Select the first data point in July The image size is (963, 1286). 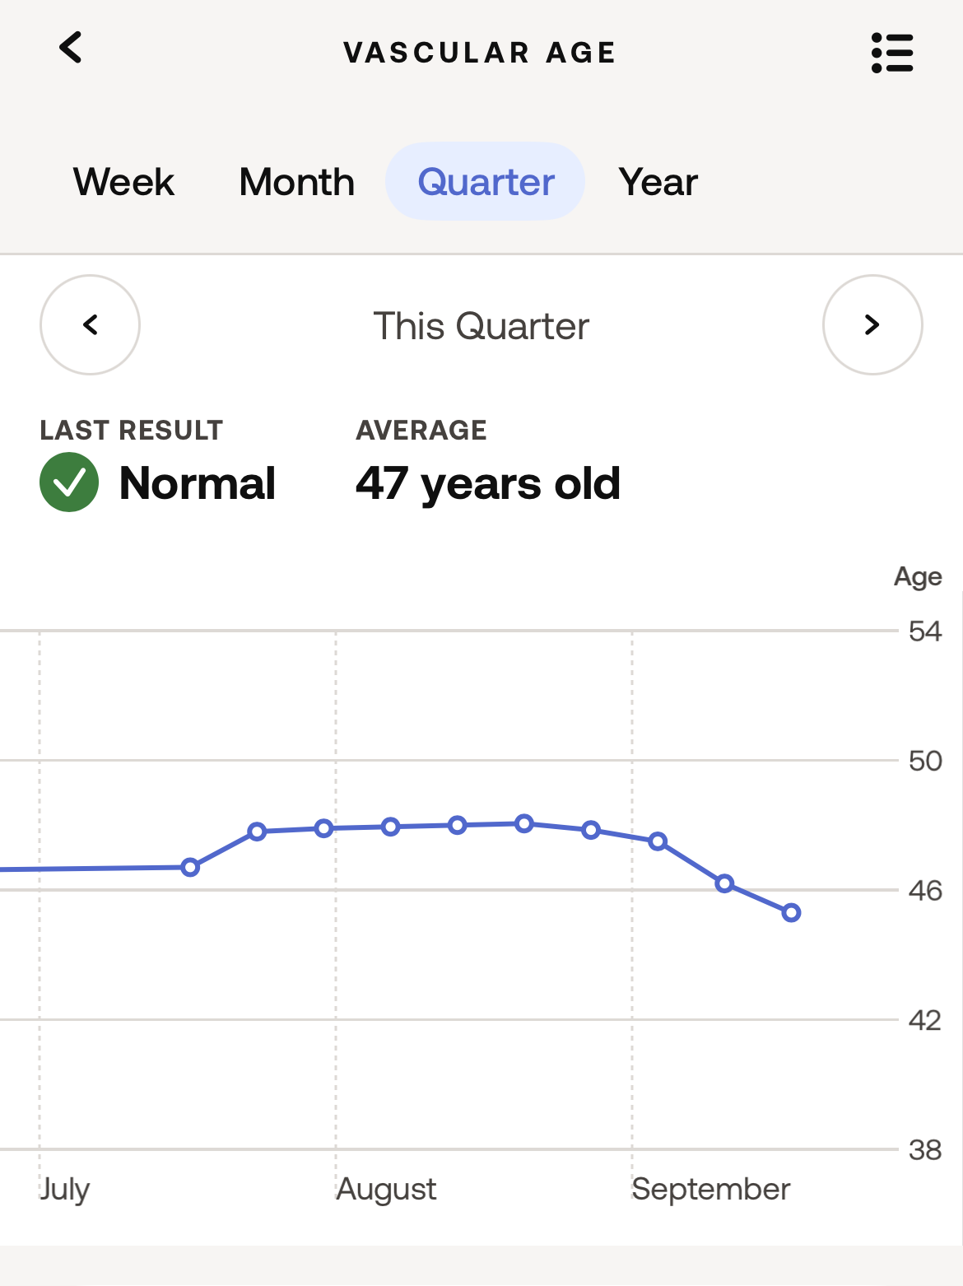point(190,867)
